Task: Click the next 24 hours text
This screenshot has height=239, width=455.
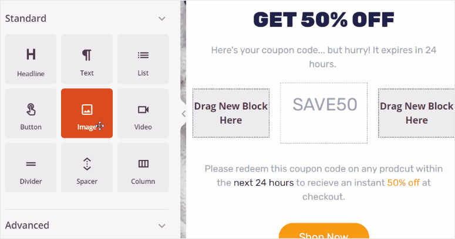Action: pyautogui.click(x=264, y=183)
